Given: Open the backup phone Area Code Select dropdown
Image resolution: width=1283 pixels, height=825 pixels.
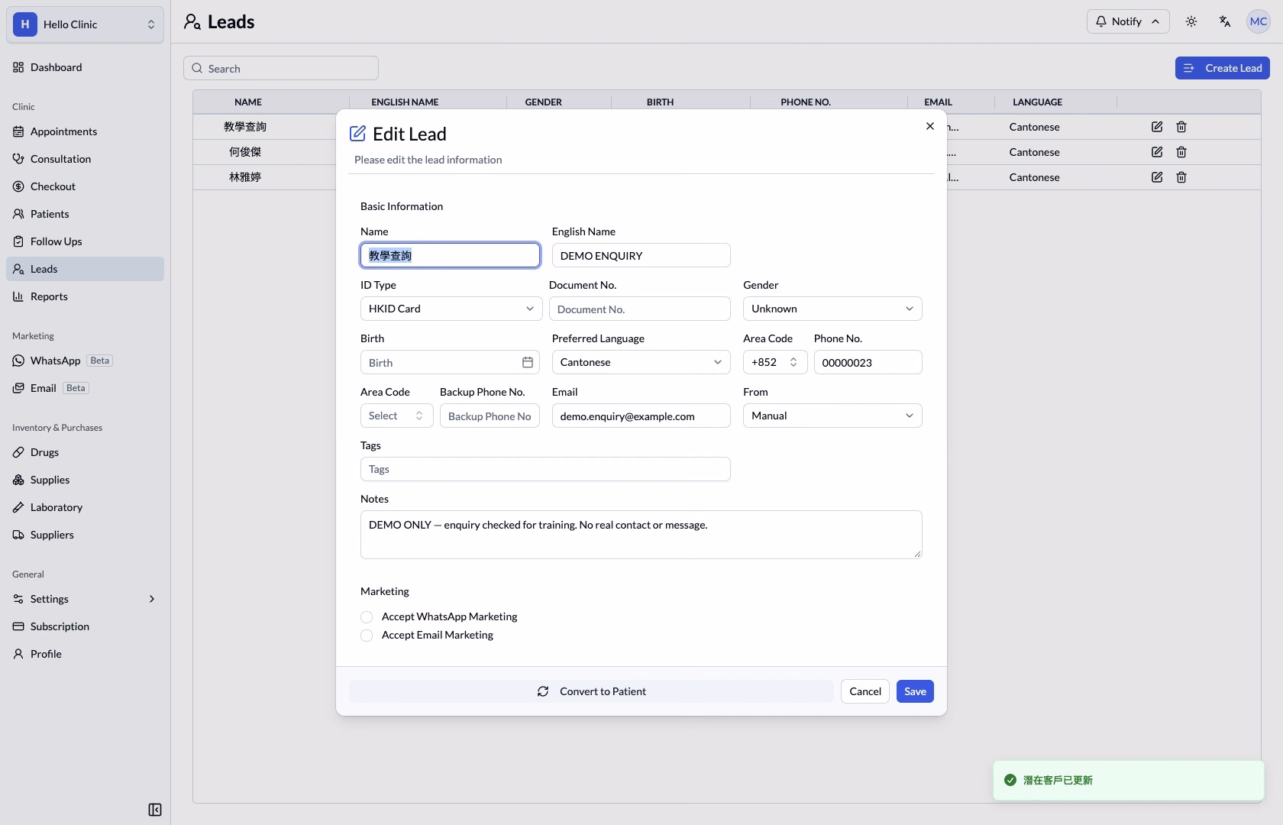Looking at the screenshot, I should tap(397, 416).
